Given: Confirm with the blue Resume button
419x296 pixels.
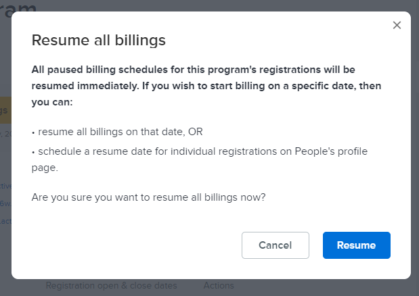Looking at the screenshot, I should 357,245.
